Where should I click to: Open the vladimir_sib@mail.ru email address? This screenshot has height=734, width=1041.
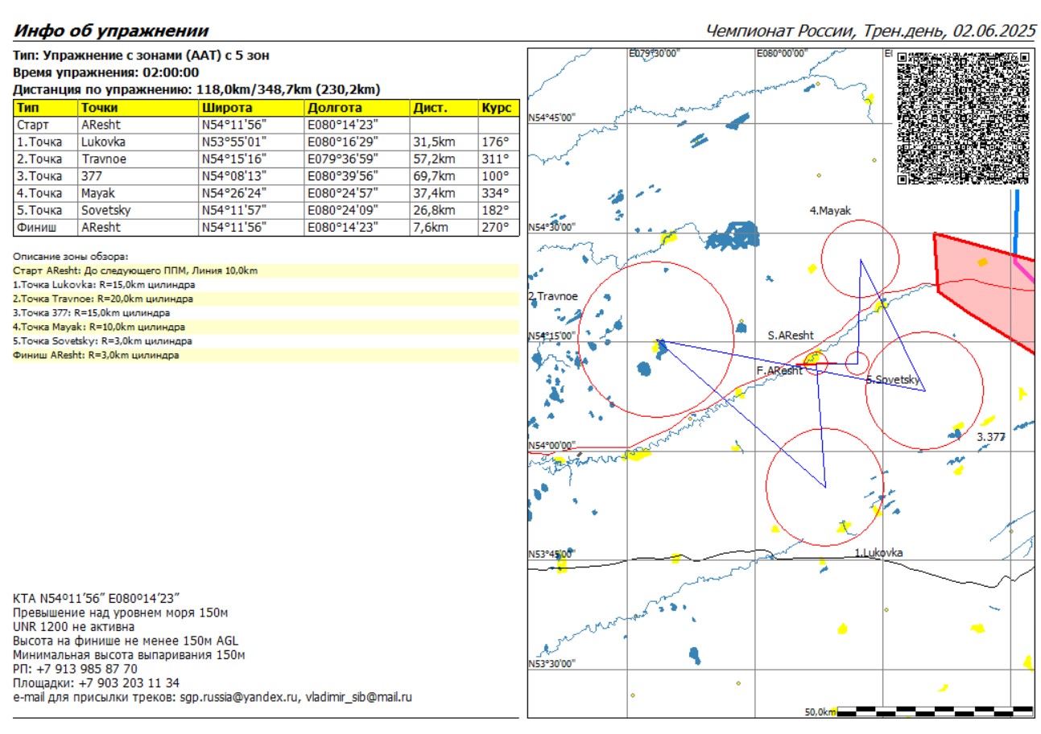pos(357,698)
